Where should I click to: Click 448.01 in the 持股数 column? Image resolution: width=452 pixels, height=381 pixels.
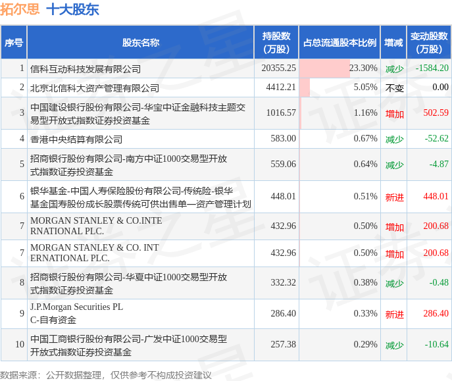(284, 197)
